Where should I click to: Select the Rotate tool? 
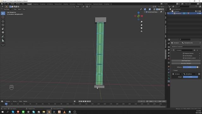click(x=3, y=25)
